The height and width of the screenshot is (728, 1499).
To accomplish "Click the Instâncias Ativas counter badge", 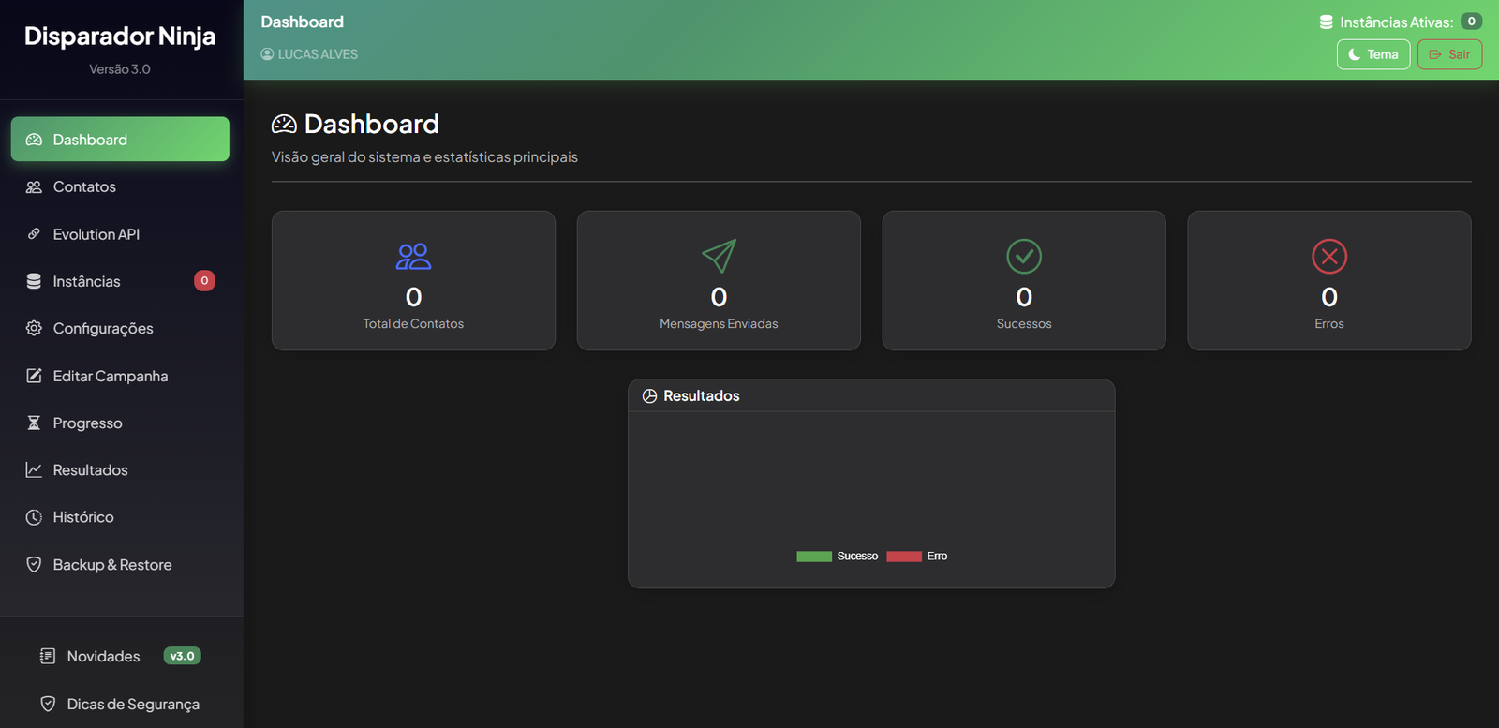I will point(1471,22).
